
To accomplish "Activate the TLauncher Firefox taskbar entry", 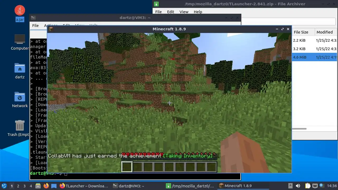I will click(84, 186).
